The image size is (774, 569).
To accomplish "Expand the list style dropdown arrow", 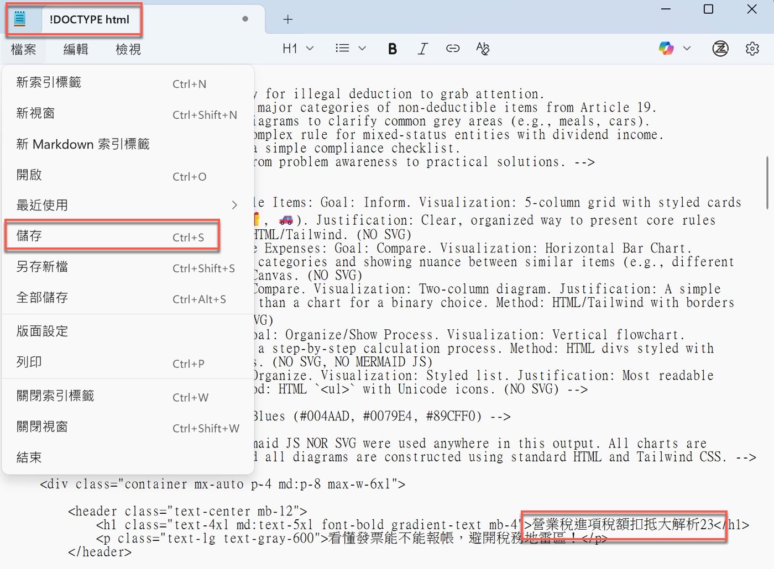I will pos(362,49).
